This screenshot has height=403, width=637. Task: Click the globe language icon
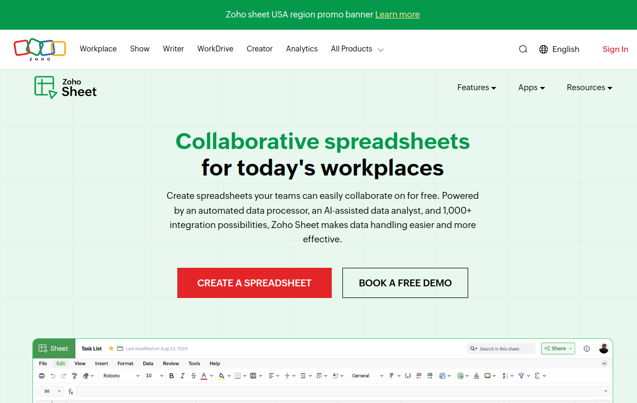pyautogui.click(x=544, y=49)
